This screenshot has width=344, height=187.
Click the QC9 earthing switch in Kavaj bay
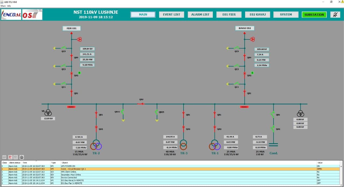coord(236,48)
